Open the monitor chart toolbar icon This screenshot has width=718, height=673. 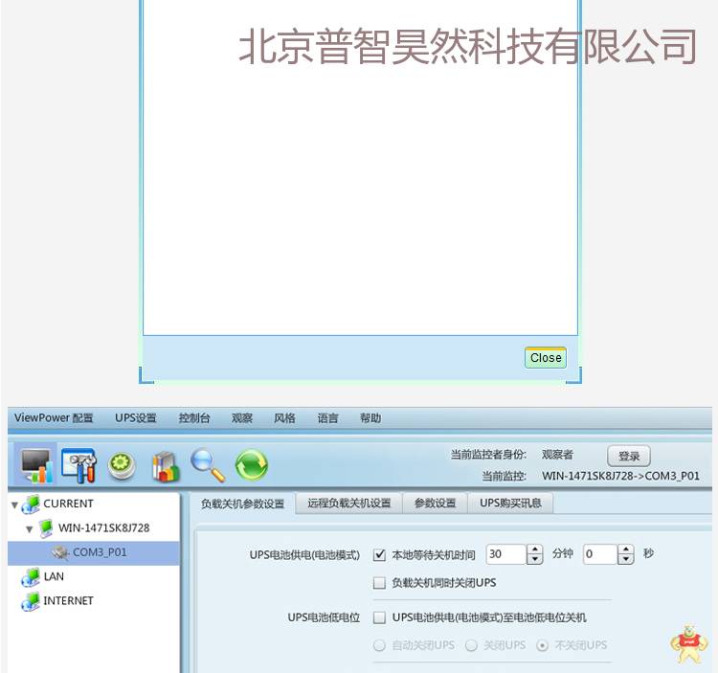pyautogui.click(x=35, y=465)
